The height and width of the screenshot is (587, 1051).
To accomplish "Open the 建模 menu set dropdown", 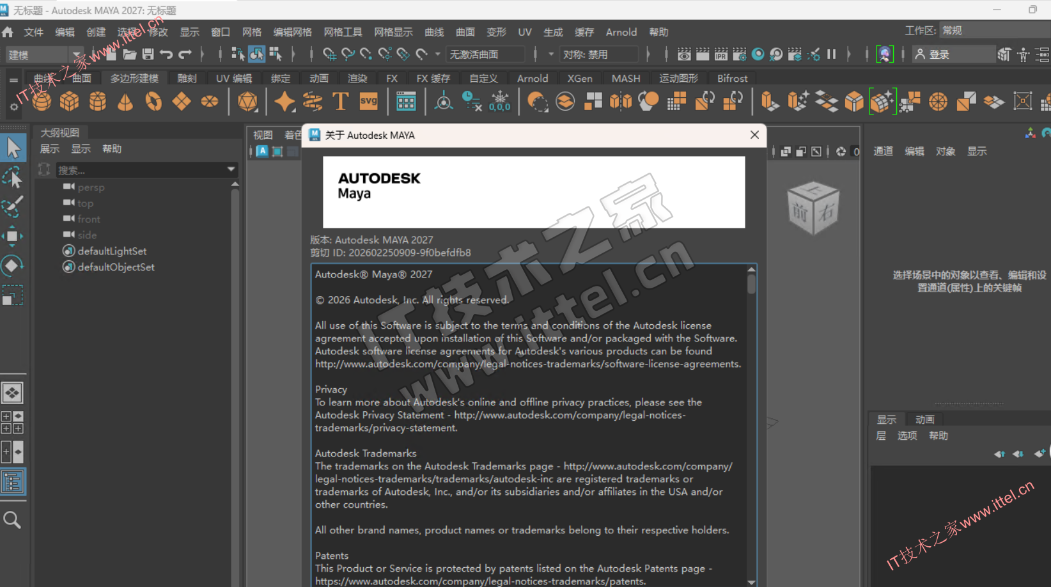I will (x=76, y=54).
